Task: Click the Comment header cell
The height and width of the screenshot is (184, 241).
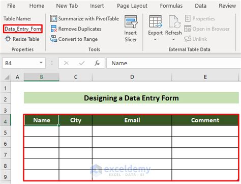Action: (x=205, y=120)
